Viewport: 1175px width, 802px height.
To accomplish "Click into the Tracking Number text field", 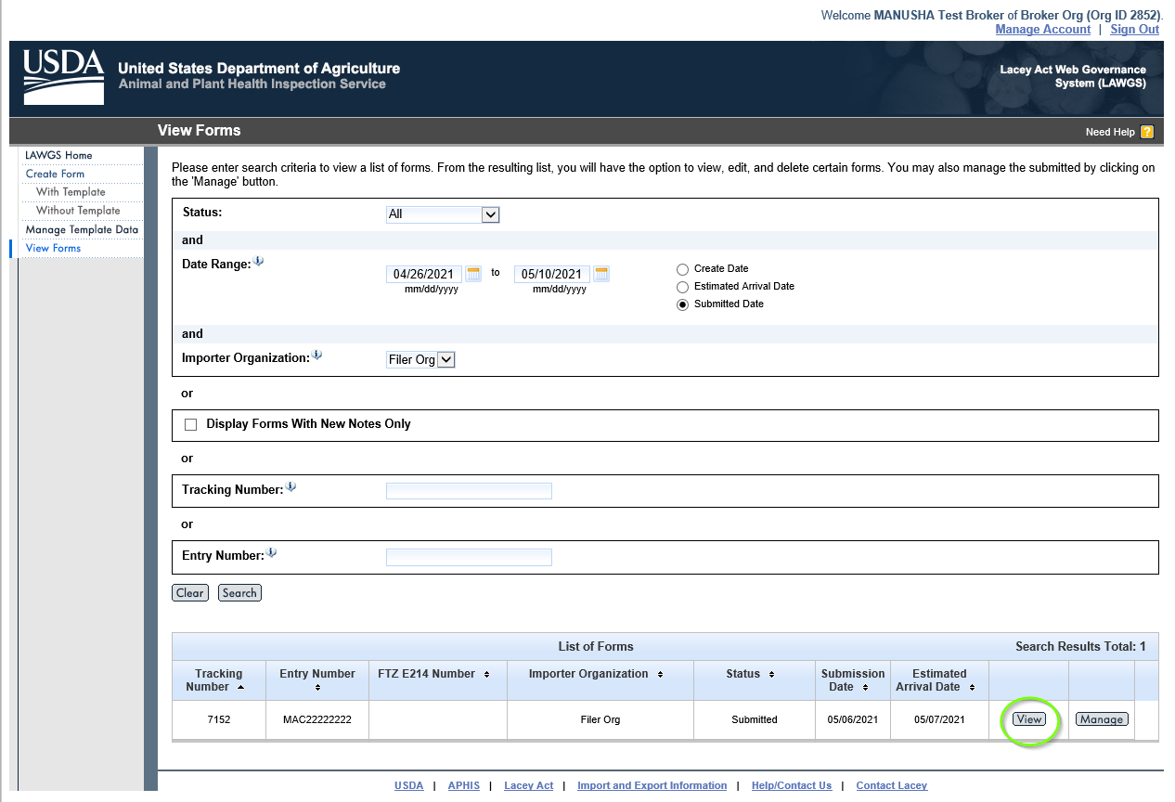I will 469,491.
